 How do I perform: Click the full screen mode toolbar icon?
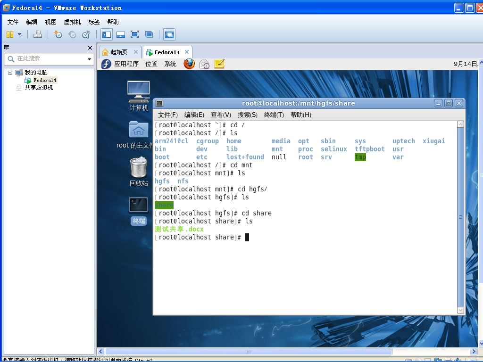click(x=134, y=34)
